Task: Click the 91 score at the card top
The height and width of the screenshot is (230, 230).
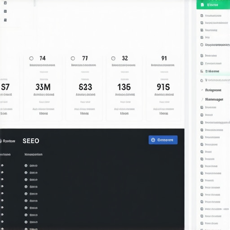Action: pyautogui.click(x=164, y=58)
